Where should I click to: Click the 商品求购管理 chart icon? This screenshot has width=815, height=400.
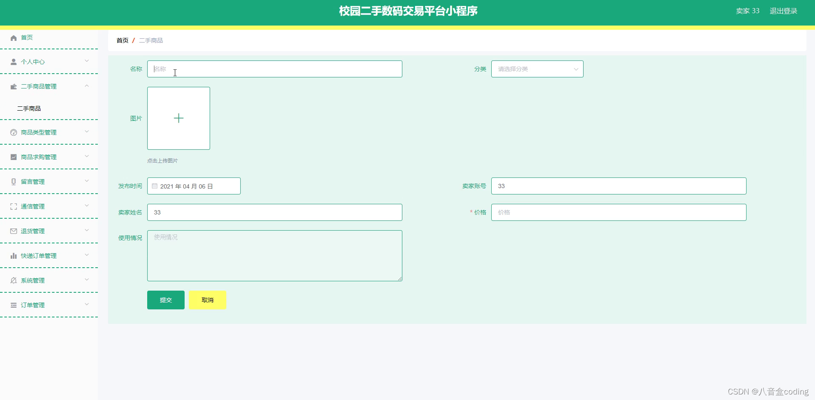[x=14, y=157]
